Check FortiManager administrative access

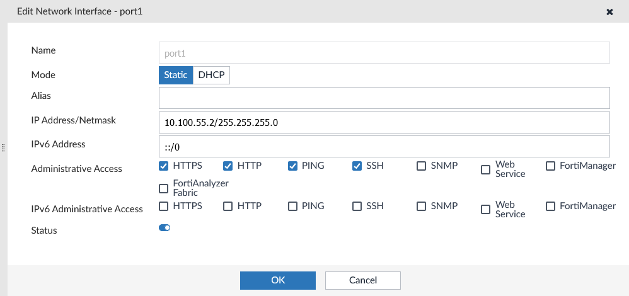coord(550,166)
